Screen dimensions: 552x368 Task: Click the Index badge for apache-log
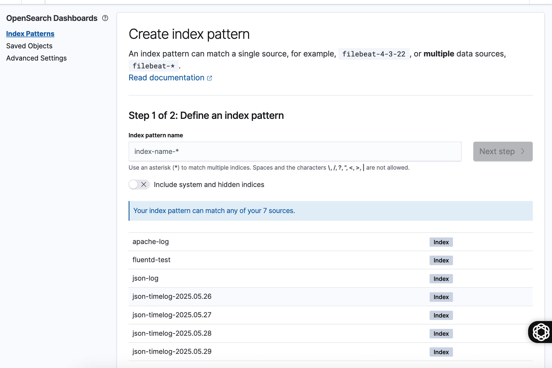tap(441, 242)
